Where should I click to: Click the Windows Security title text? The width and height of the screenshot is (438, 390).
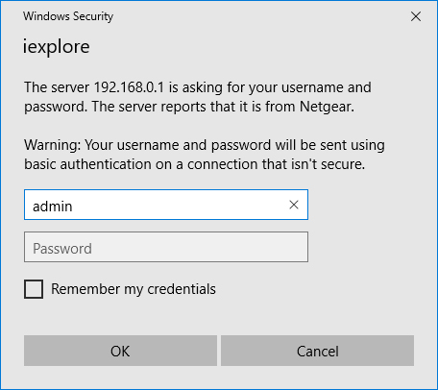[68, 16]
